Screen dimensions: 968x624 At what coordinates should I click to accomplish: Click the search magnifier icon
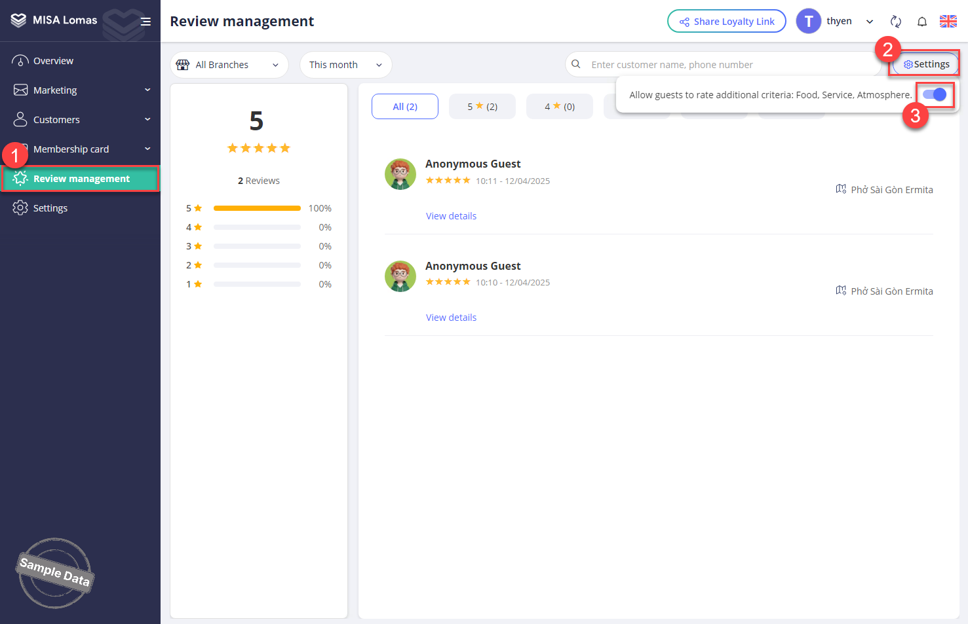tap(576, 64)
